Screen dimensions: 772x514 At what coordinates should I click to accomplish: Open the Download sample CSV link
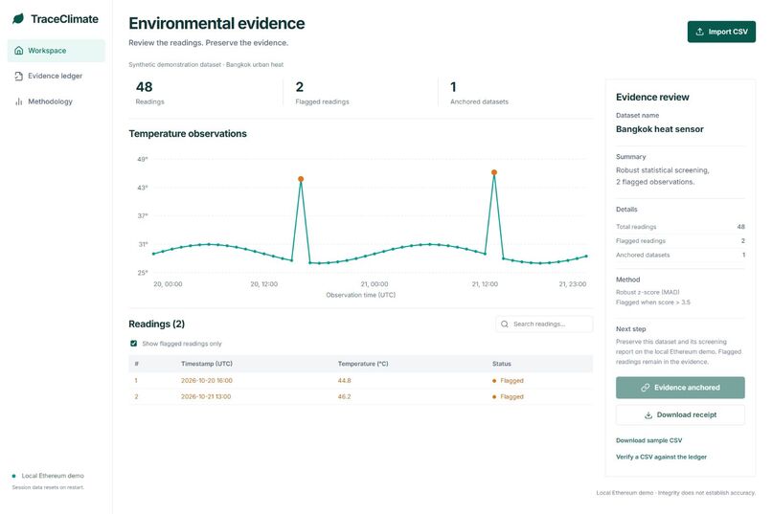[x=648, y=440]
